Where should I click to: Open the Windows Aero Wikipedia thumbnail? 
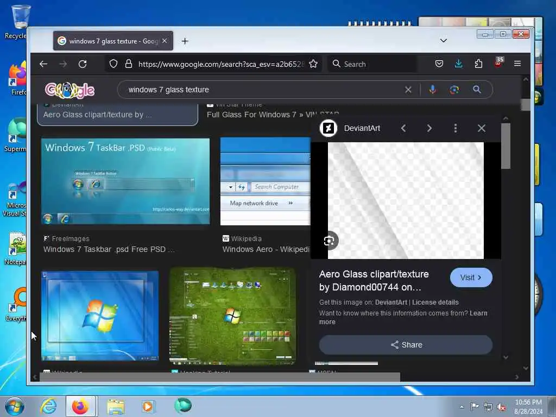pyautogui.click(x=265, y=181)
